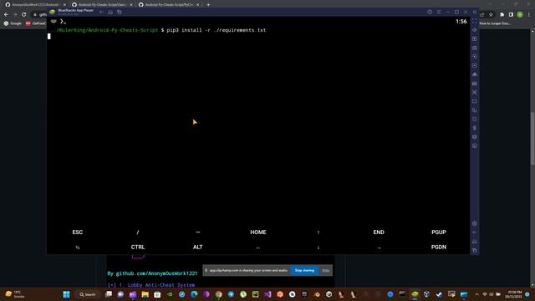Tap the PGUP key in Termux
Viewport: 535px width, 301px height.
click(438, 232)
